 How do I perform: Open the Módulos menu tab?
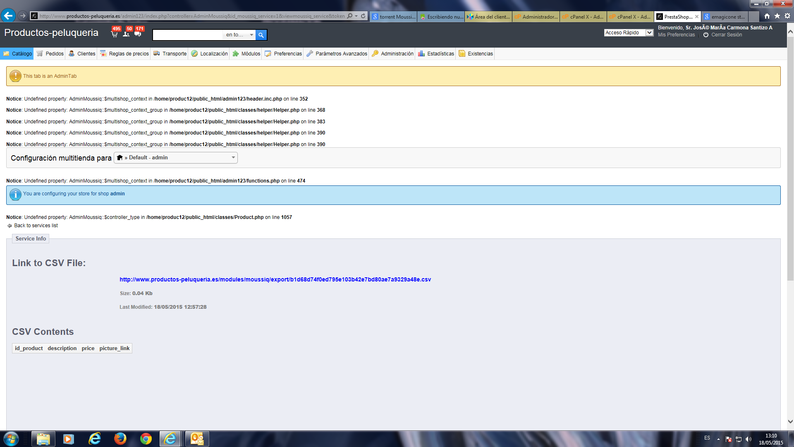pos(246,54)
